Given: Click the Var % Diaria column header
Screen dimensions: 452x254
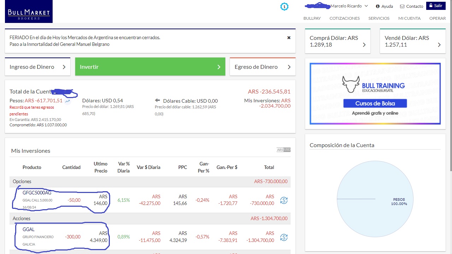Looking at the screenshot, I should 124,167.
